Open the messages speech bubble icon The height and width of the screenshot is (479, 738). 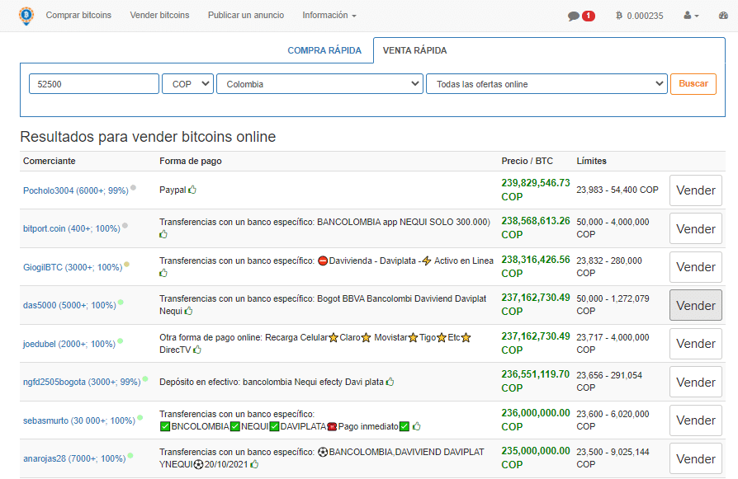click(573, 16)
